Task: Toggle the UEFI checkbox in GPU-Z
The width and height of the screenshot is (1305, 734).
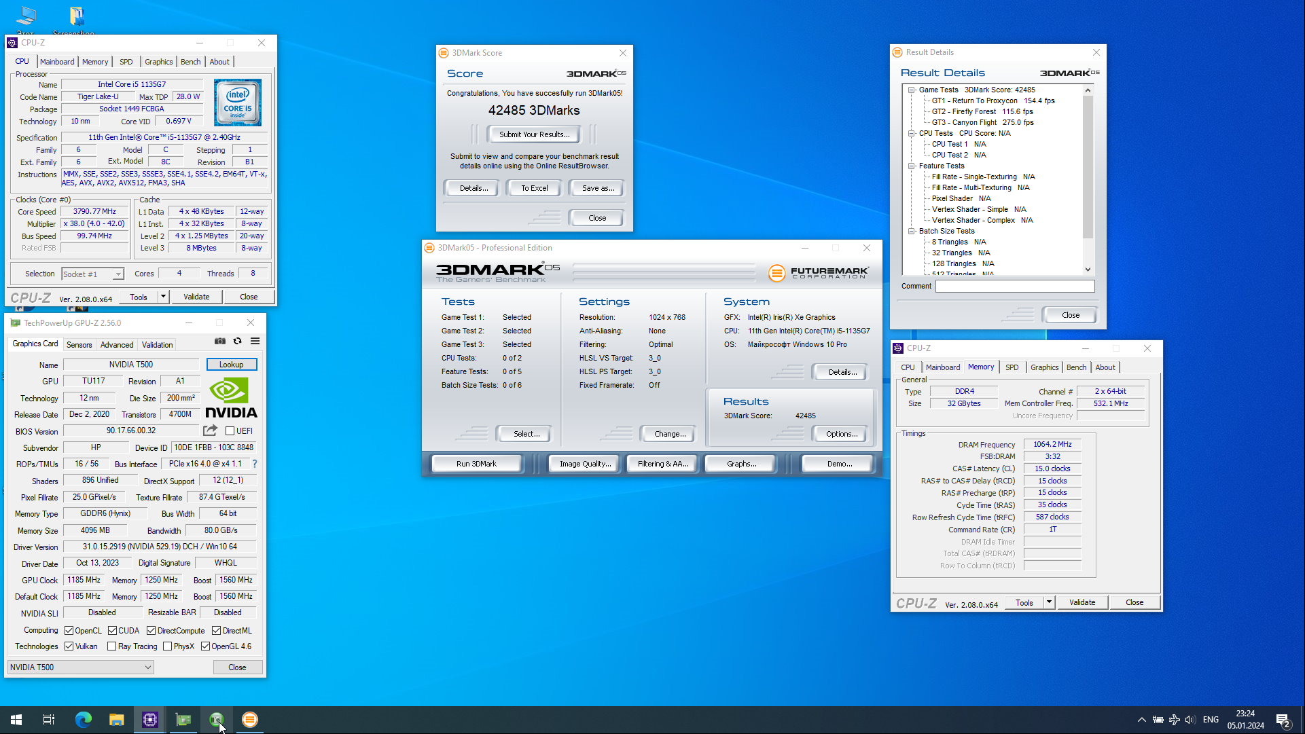Action: [x=230, y=431]
